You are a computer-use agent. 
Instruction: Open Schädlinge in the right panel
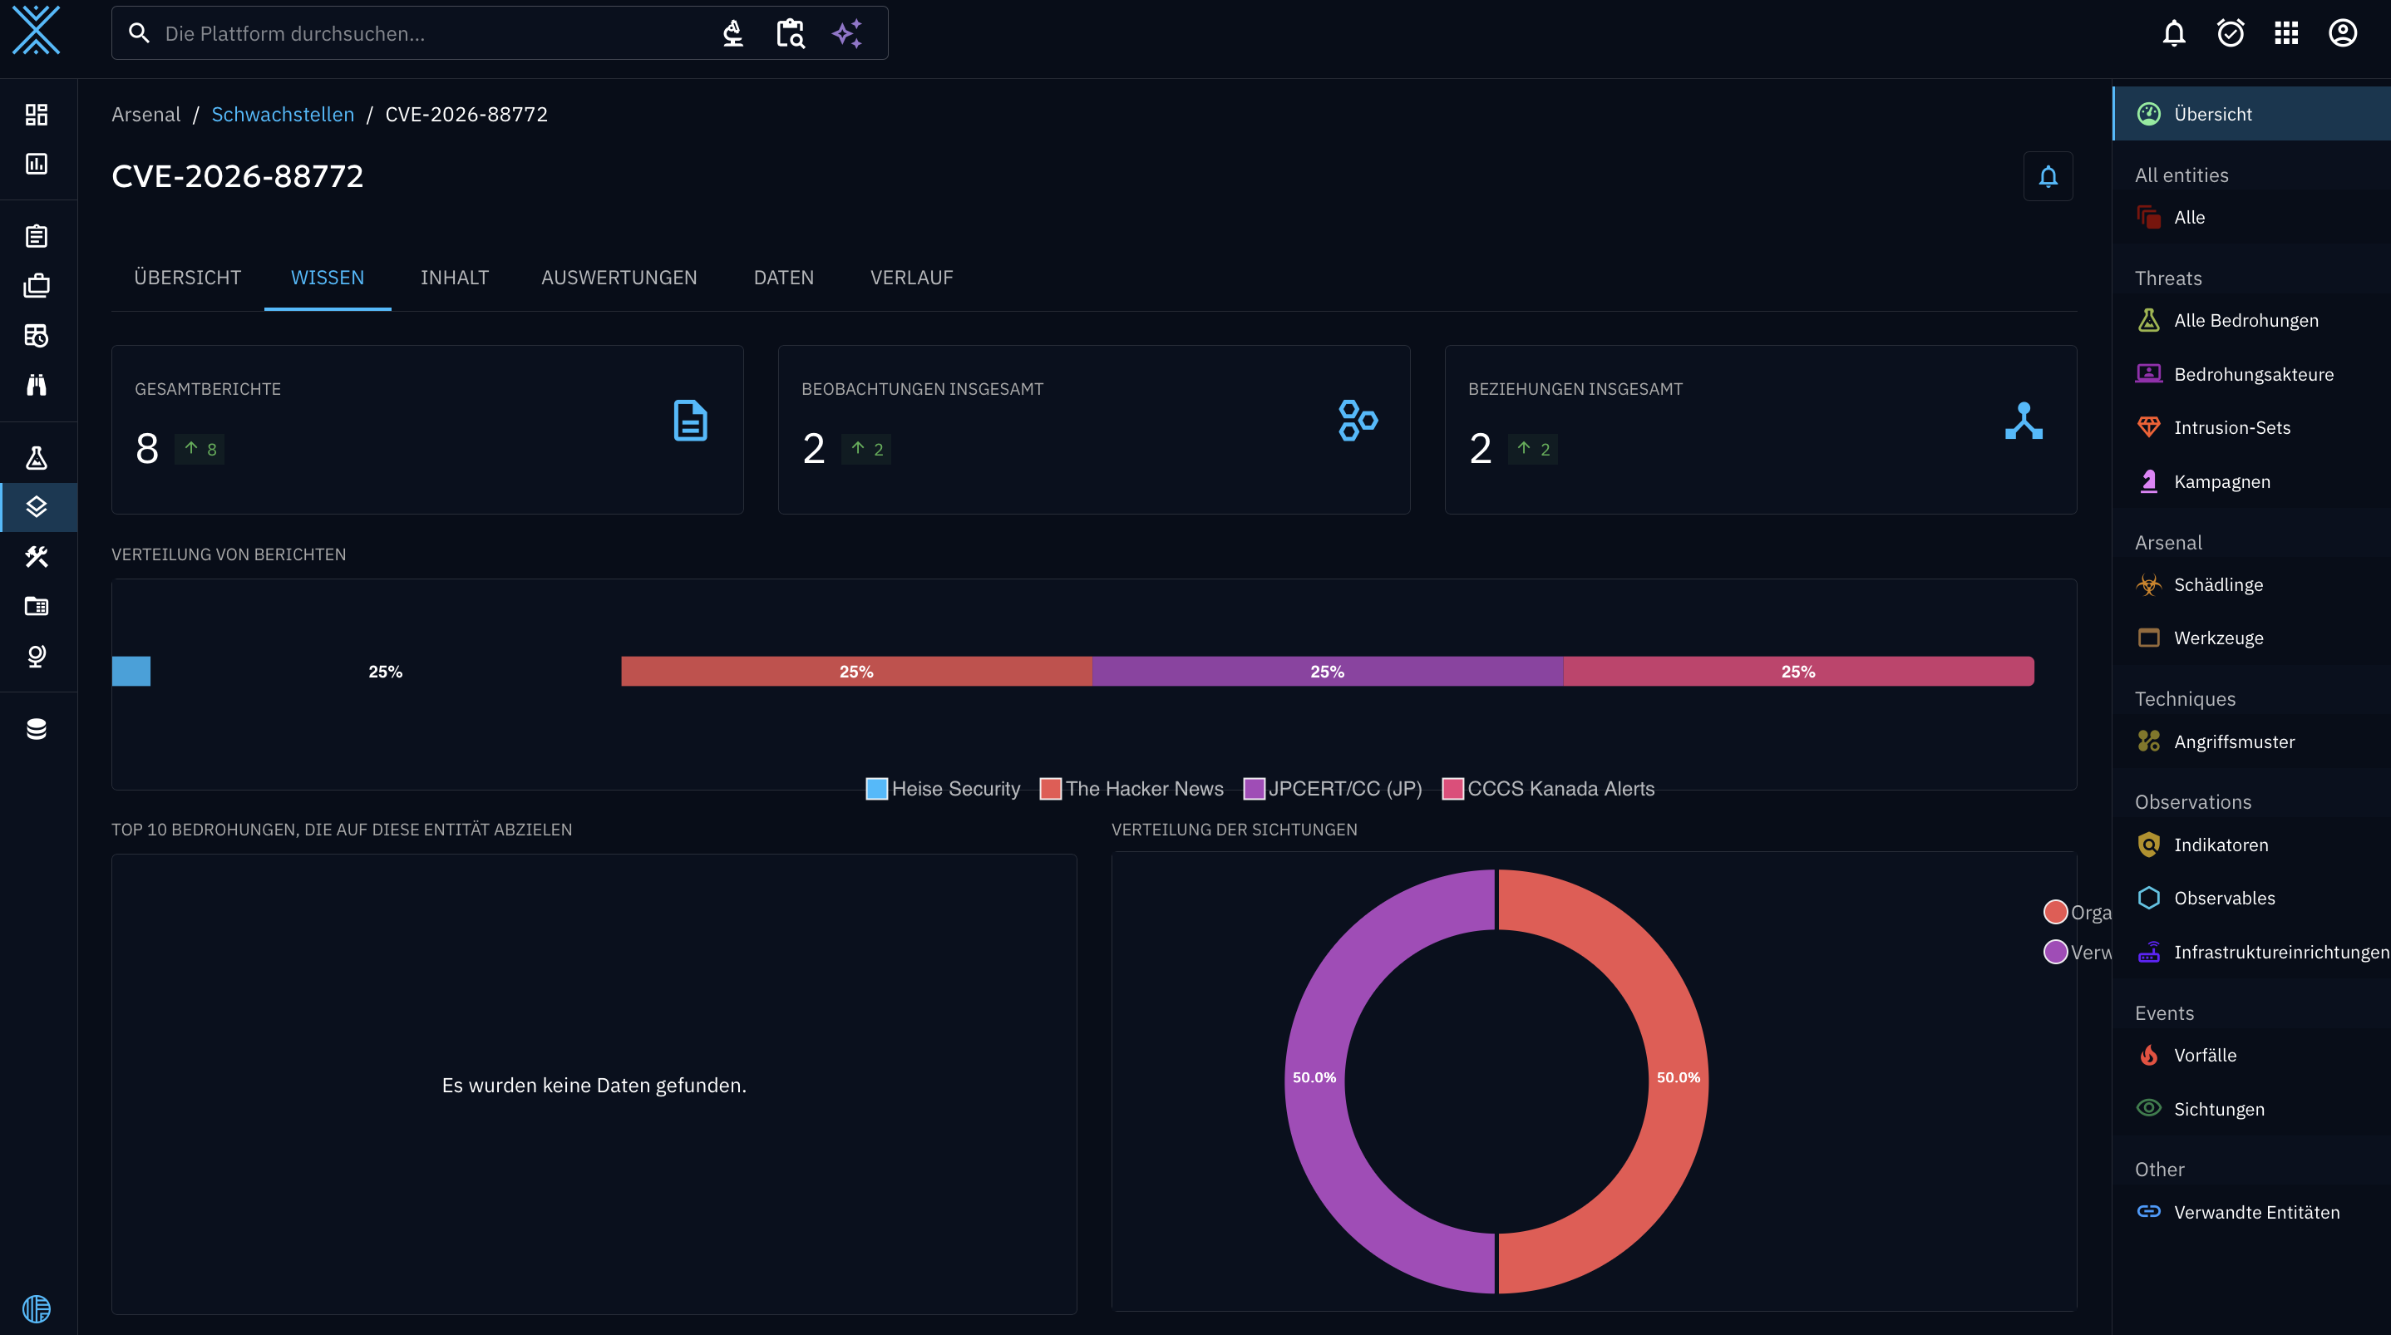pyautogui.click(x=2252, y=585)
